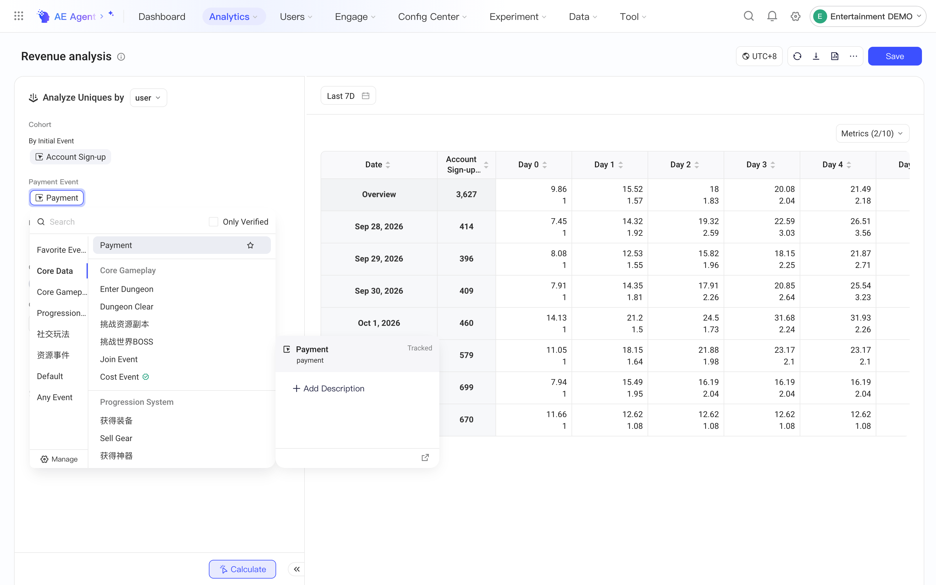Click the event Search field
This screenshot has height=585, width=936.
(x=120, y=222)
